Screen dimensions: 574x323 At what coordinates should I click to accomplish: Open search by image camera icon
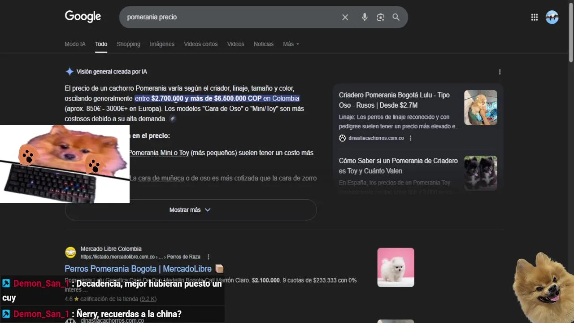coord(381,17)
